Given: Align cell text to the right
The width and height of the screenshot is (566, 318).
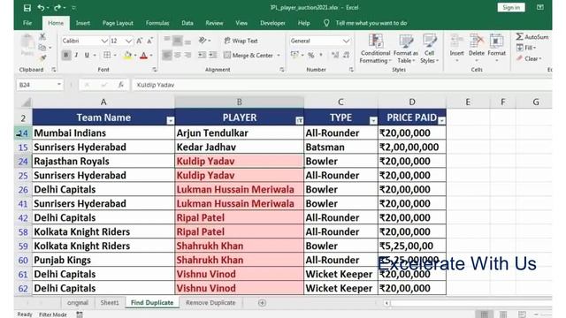Looking at the screenshot, I should point(187,55).
